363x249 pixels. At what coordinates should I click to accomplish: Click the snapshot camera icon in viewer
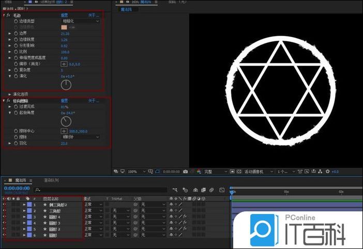(x=185, y=171)
